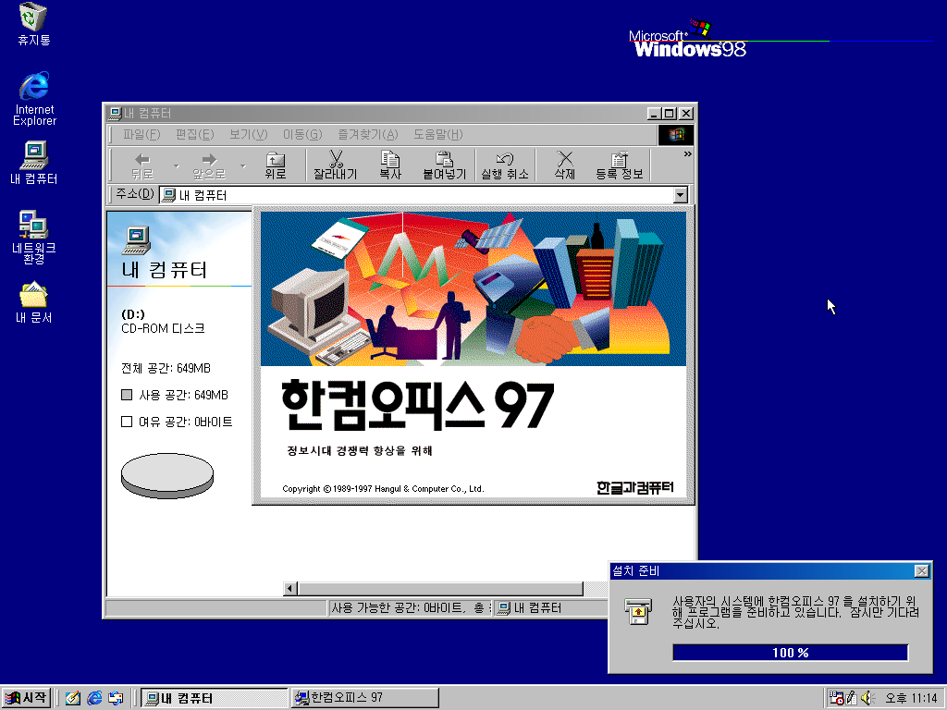947x710 pixels.
Task: Click the clock showing 오후 11:14
Action: (x=911, y=698)
